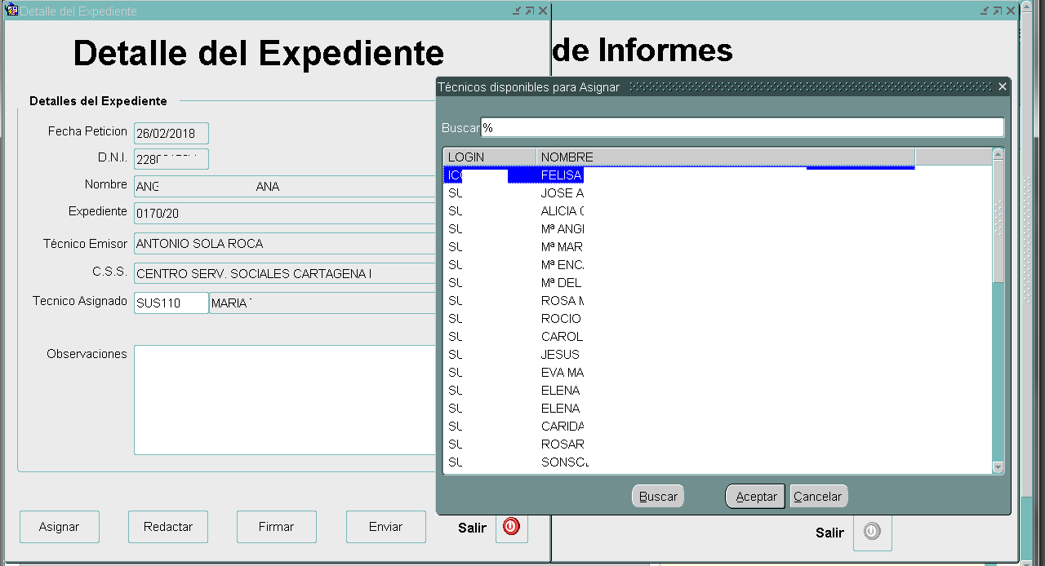
Task: Click the Firmar button
Action: pos(276,527)
